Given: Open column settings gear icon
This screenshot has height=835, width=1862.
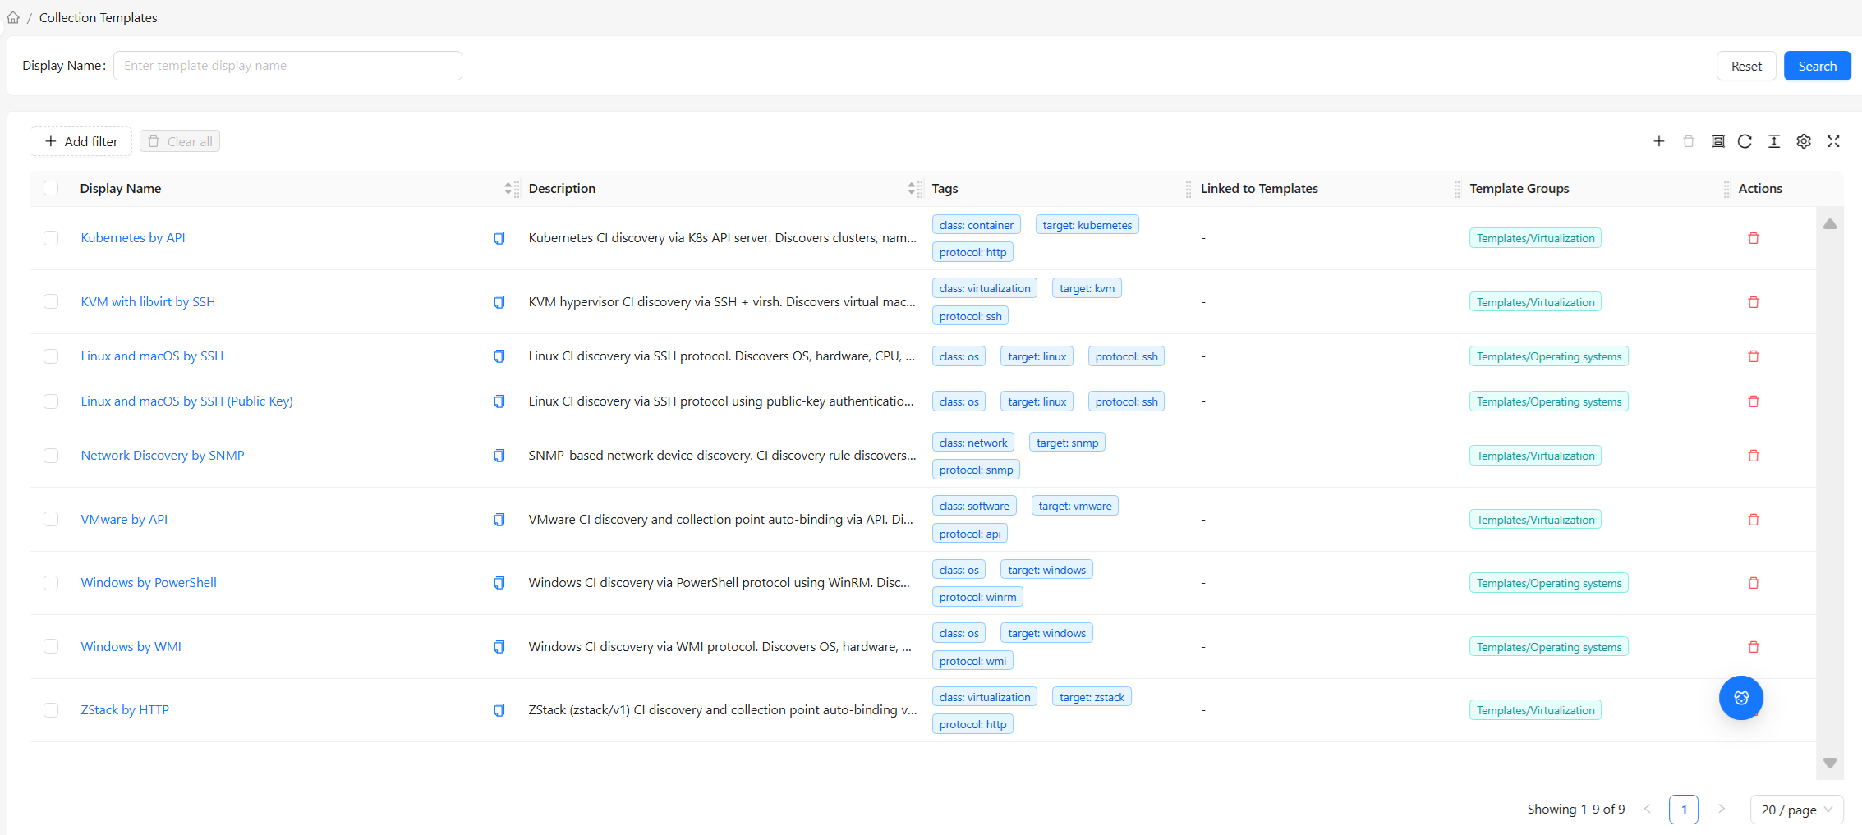Looking at the screenshot, I should (1804, 141).
